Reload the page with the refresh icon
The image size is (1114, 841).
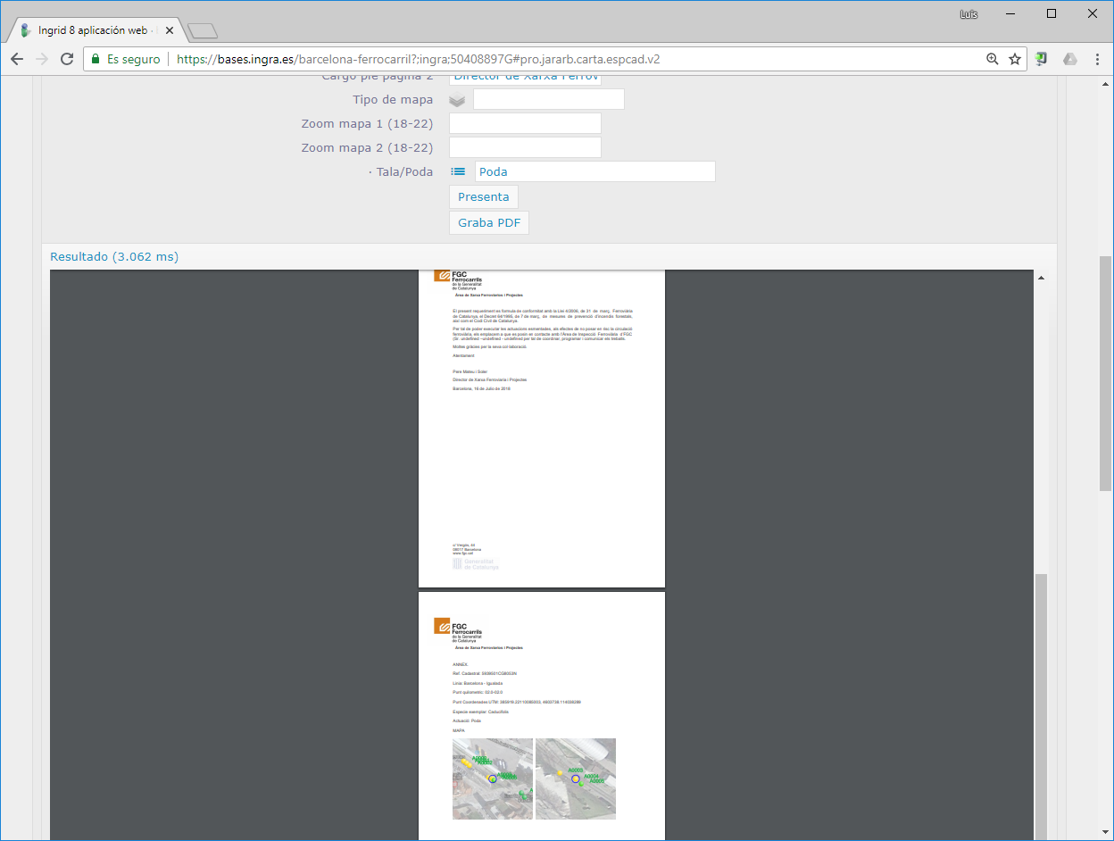click(67, 59)
